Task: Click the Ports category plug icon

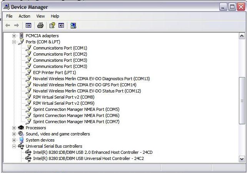Action: click(x=21, y=42)
